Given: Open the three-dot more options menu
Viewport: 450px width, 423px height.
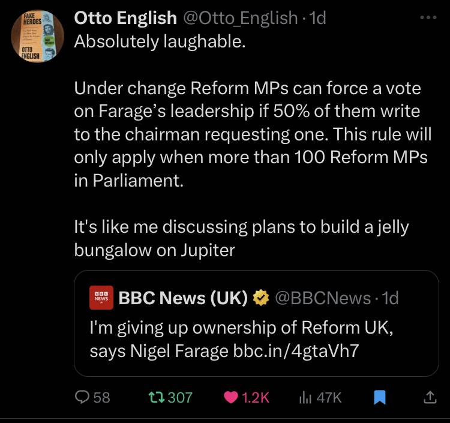Looking at the screenshot, I should point(428,17).
